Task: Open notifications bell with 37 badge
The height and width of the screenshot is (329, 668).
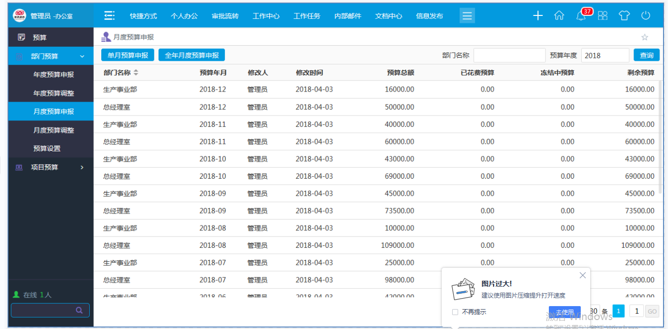Action: coord(581,15)
